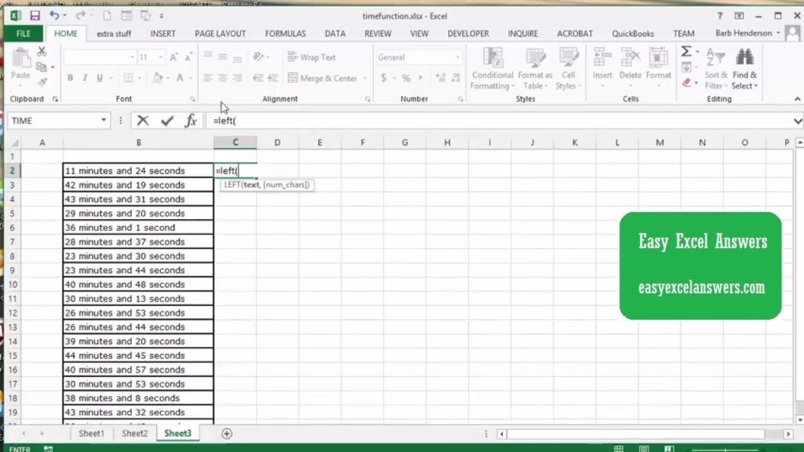Click the Orientation icon
This screenshot has width=804, height=452.
tap(258, 56)
